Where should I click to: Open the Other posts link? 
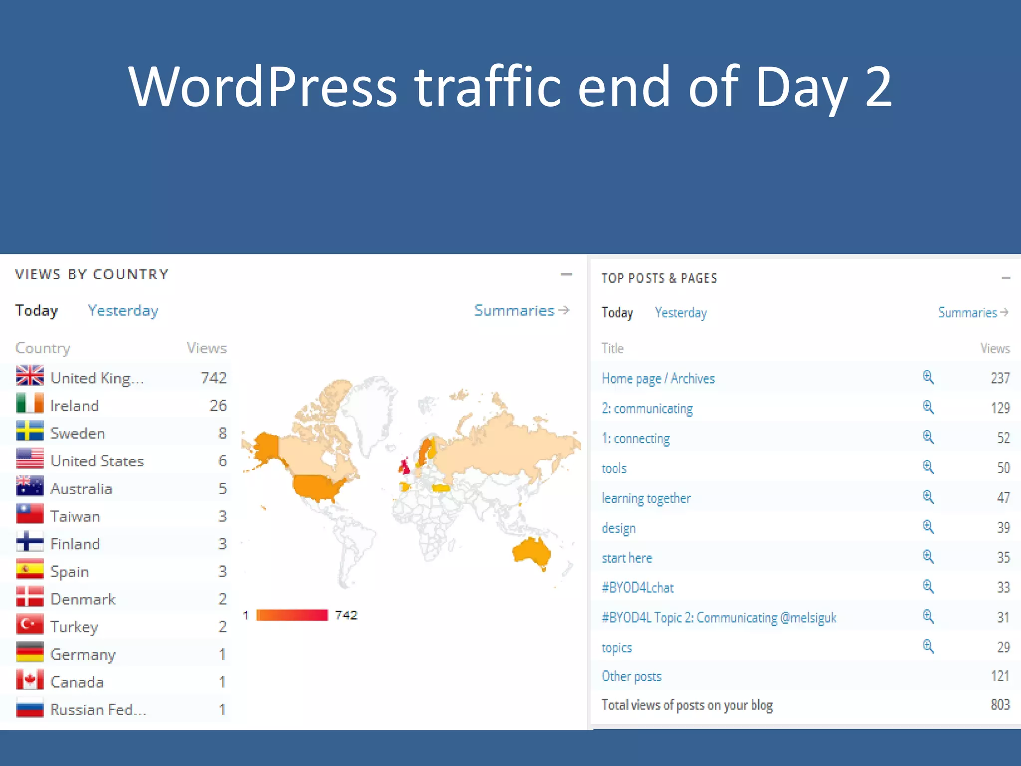click(631, 676)
